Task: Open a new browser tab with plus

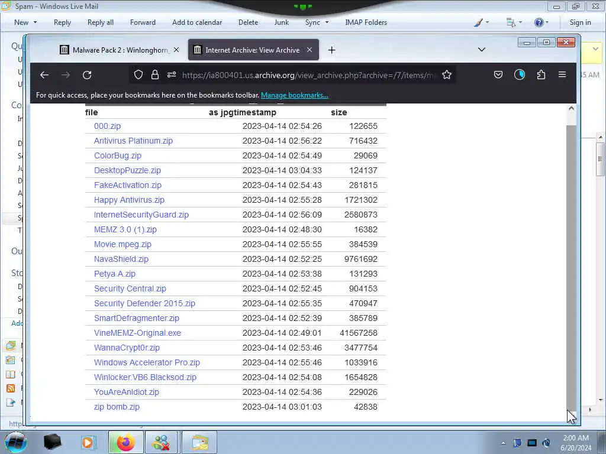Action: (x=331, y=50)
